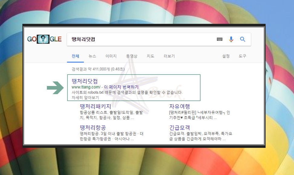
Task: Expand the 더보기 menu
Action: (169, 56)
